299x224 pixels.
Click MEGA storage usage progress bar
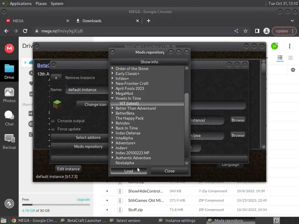click(56, 205)
